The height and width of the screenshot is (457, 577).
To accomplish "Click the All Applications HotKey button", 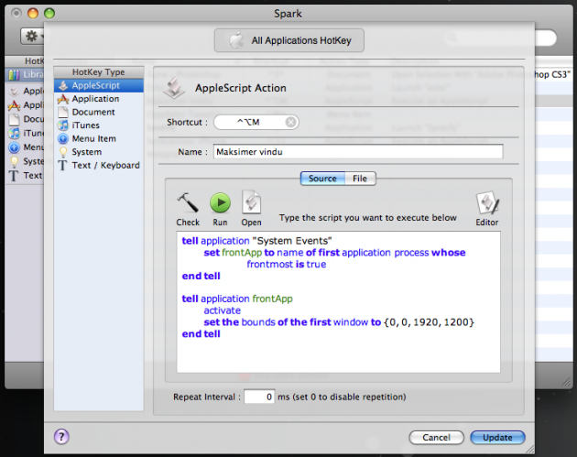I will point(289,40).
